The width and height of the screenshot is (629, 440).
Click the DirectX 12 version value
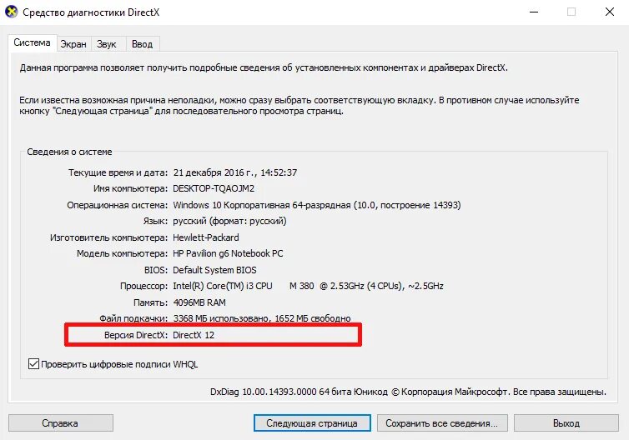click(x=194, y=335)
